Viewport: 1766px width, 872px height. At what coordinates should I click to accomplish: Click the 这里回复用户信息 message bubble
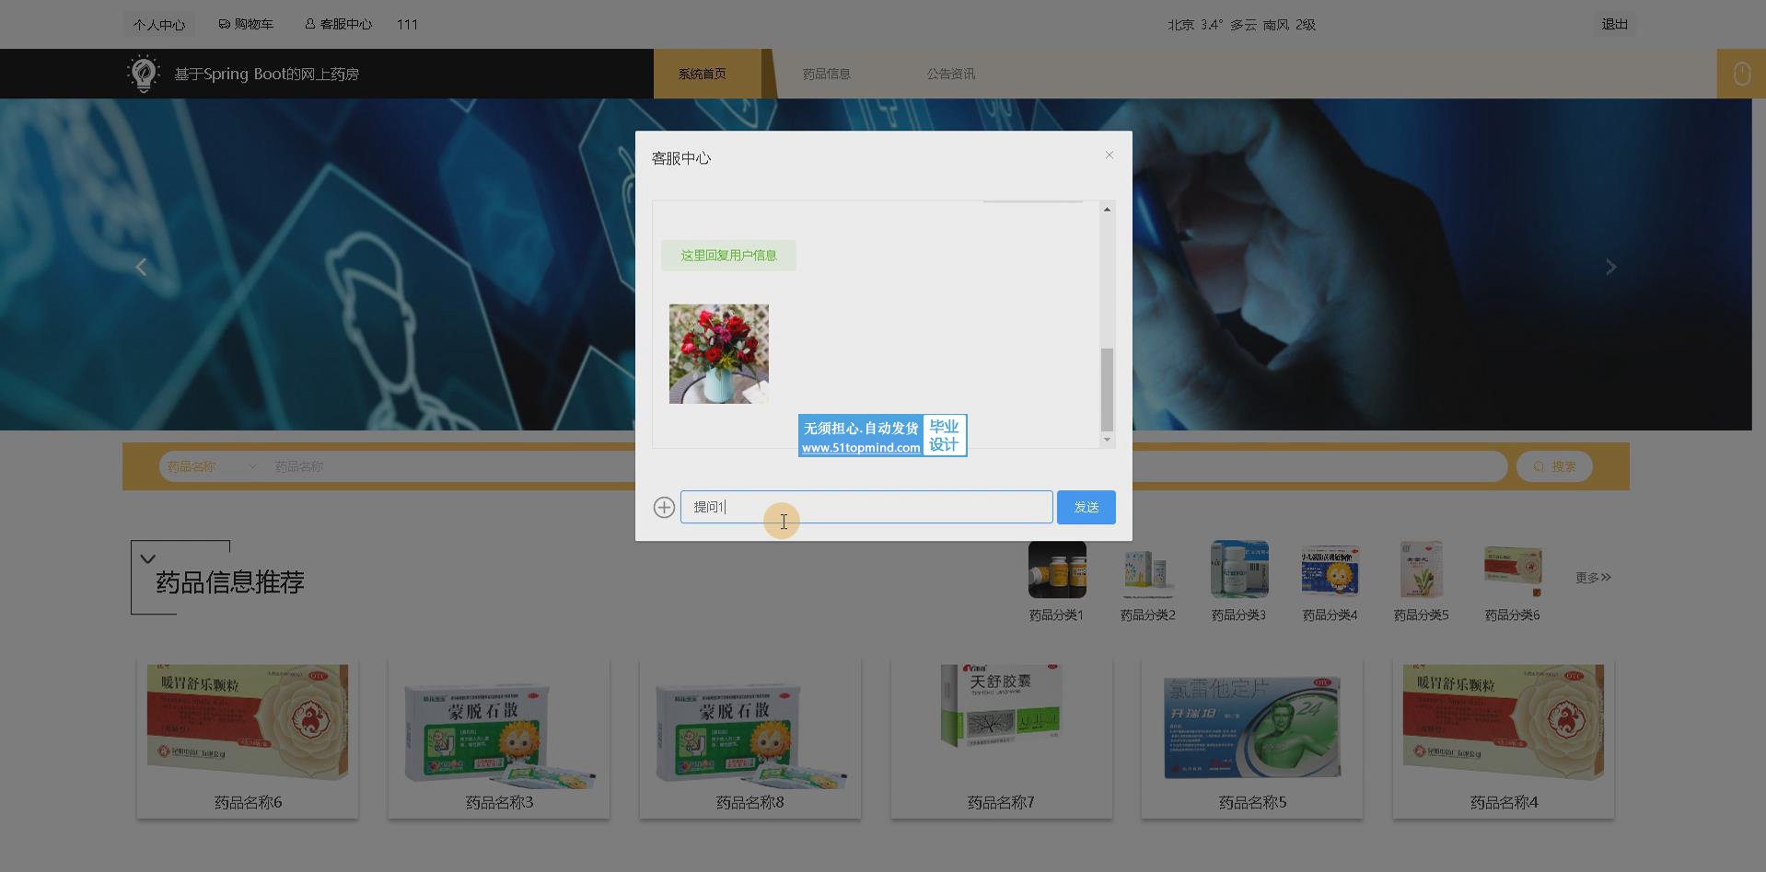[728, 255]
